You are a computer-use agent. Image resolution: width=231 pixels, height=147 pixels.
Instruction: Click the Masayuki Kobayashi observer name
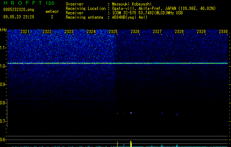pos(132,4)
